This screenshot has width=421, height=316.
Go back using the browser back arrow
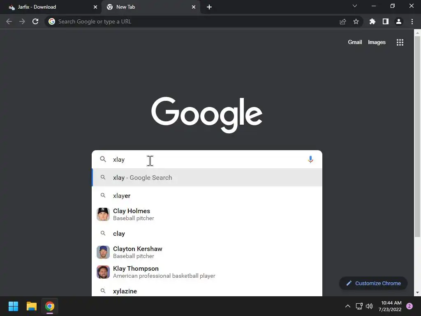(9, 21)
